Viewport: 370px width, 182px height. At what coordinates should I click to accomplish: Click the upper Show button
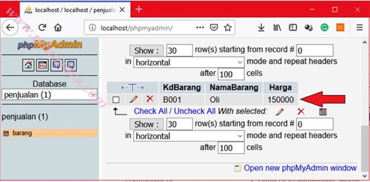(x=146, y=51)
